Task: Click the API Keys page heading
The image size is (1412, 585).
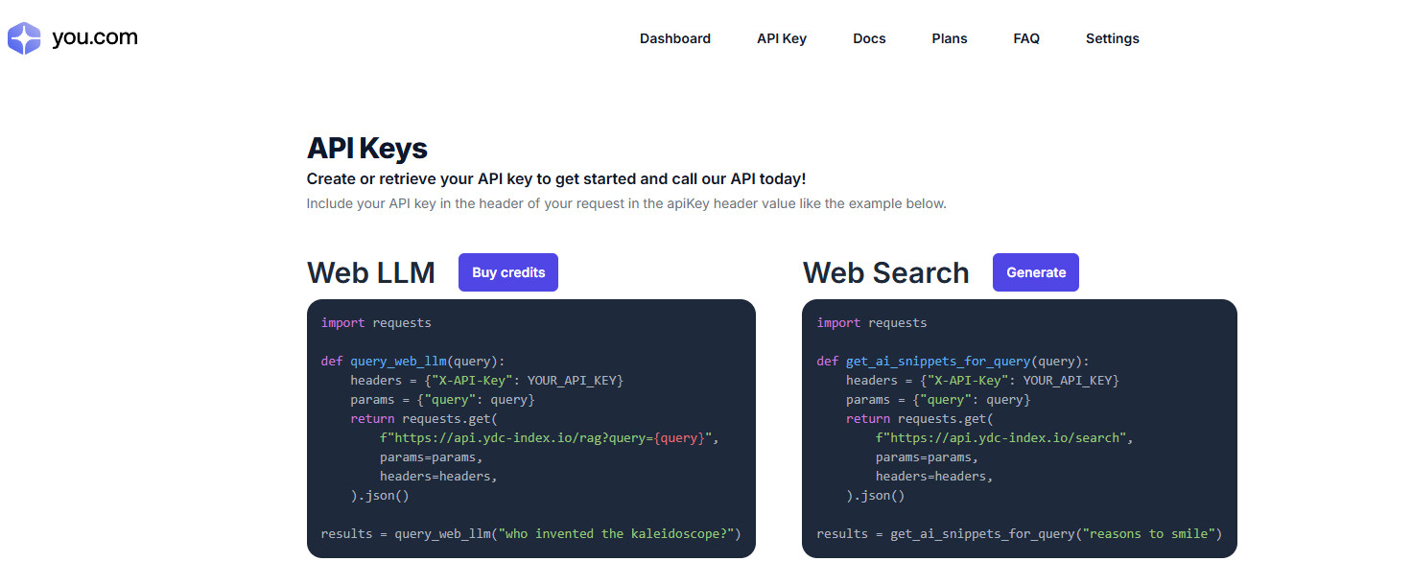Action: pos(367,149)
